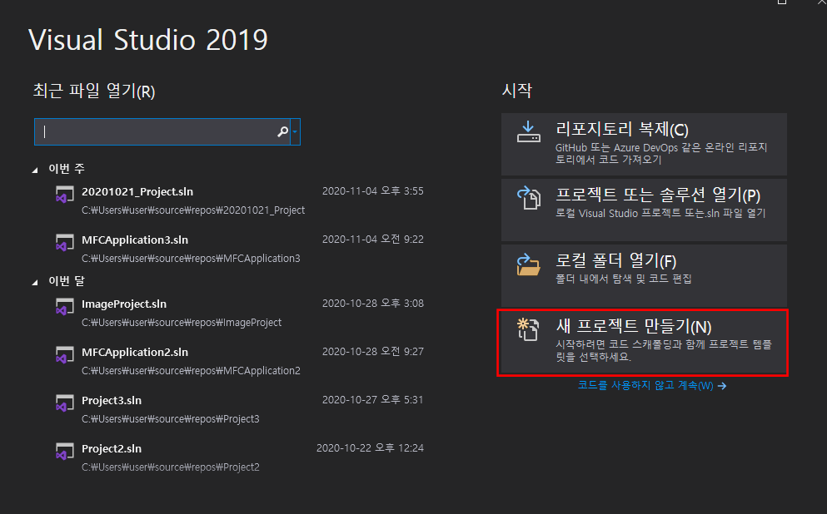The width and height of the screenshot is (827, 514).
Task: Click the 20201021_Project.sln solution icon
Action: 64,195
